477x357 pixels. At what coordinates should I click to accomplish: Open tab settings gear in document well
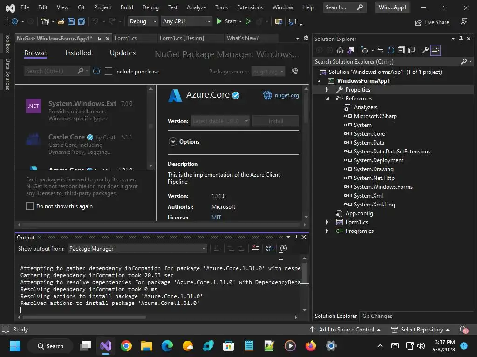point(306,38)
